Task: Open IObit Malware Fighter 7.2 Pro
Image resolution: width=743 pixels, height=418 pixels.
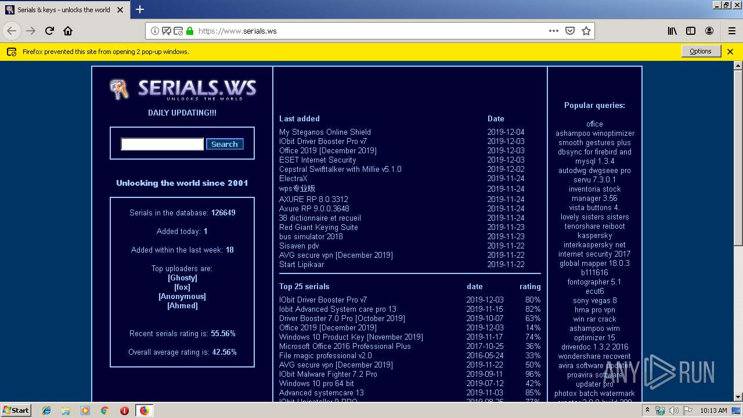Action: coord(328,374)
